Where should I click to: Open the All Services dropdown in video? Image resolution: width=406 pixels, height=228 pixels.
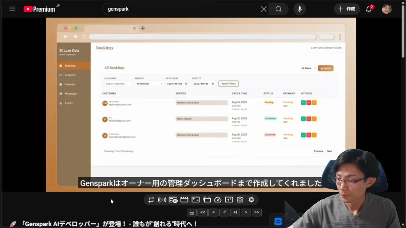tap(149, 84)
